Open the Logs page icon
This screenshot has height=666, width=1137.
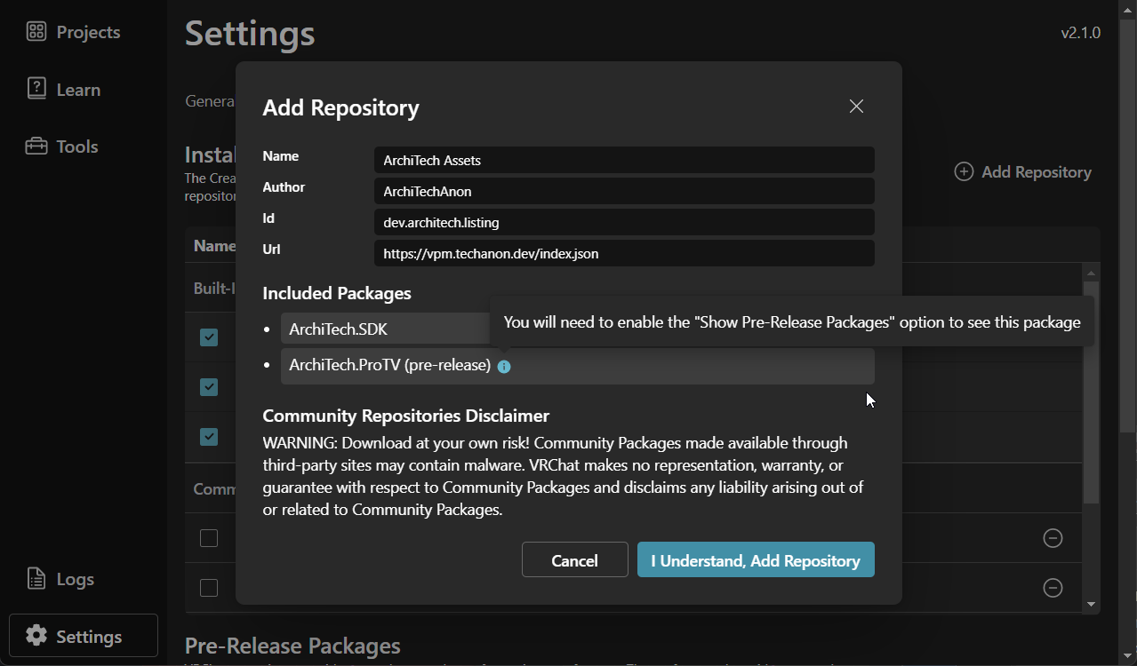click(36, 579)
